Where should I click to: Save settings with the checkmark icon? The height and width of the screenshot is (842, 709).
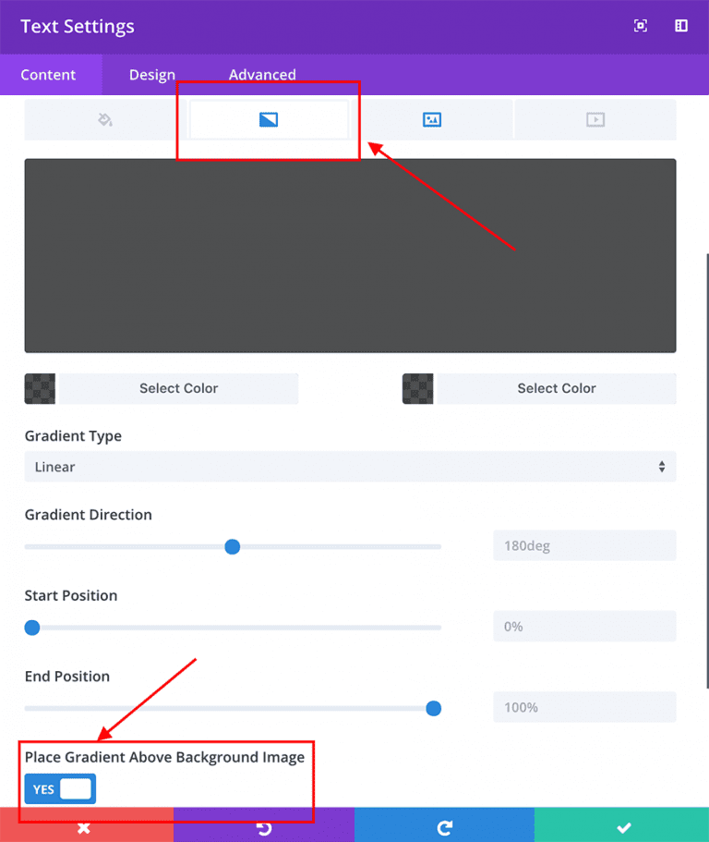pyautogui.click(x=623, y=825)
